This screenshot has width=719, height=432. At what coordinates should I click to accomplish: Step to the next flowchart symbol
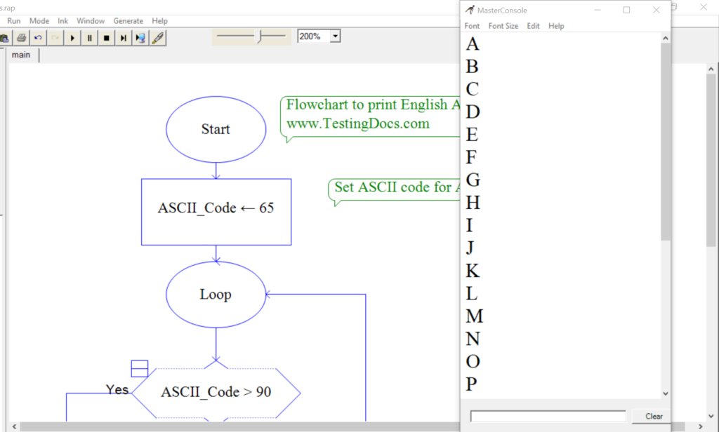(123, 37)
